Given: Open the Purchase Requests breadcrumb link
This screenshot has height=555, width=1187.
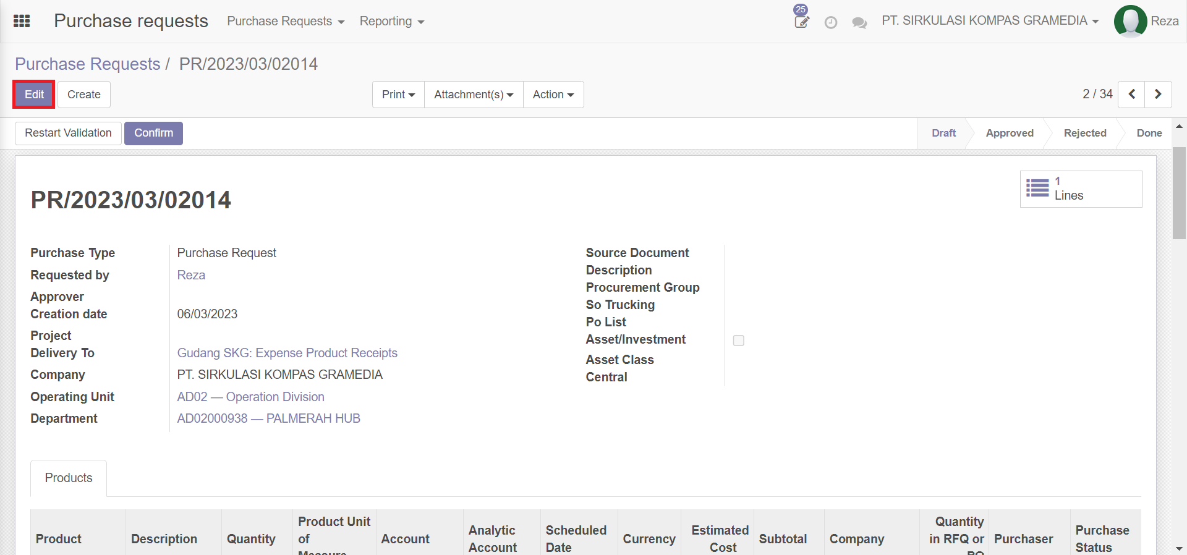Looking at the screenshot, I should coord(88,64).
